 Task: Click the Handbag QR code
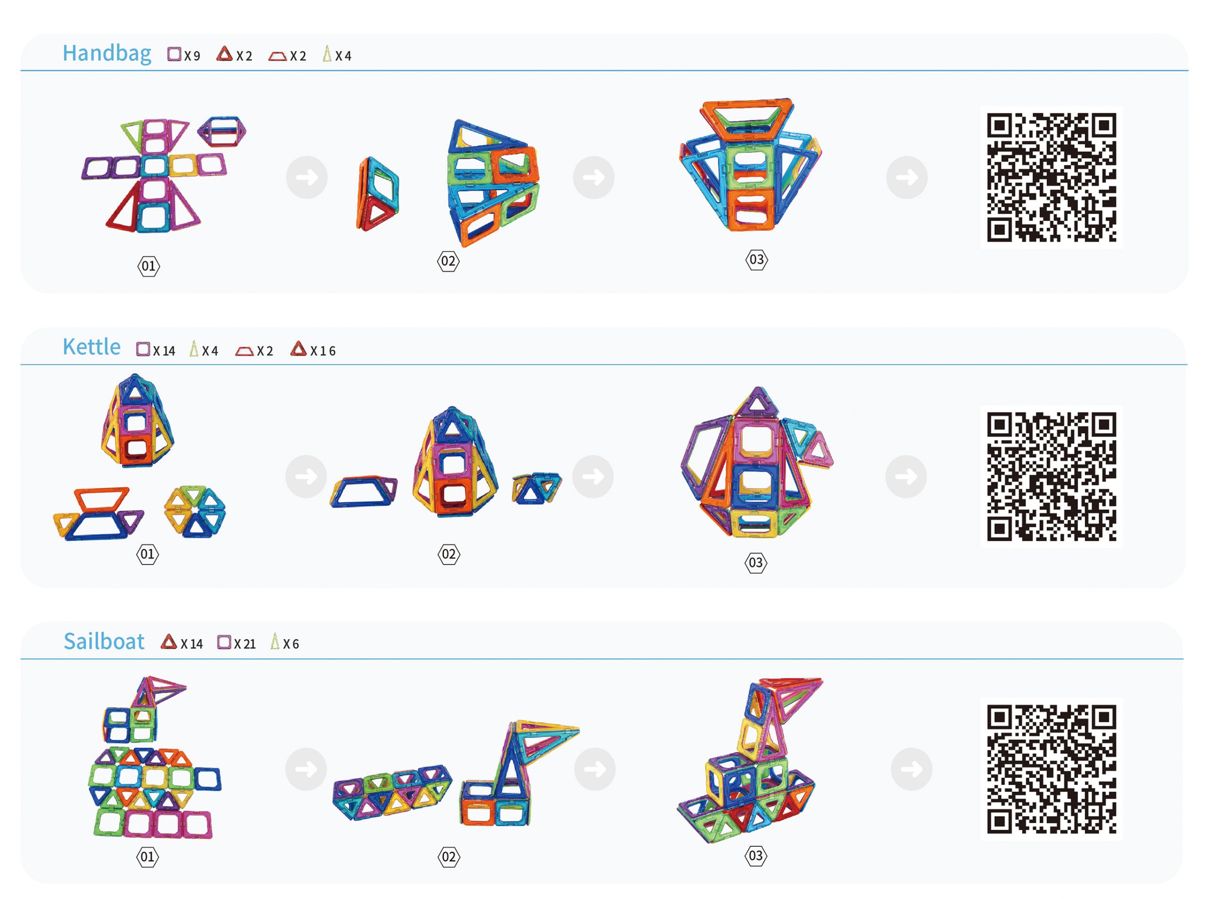[1051, 178]
